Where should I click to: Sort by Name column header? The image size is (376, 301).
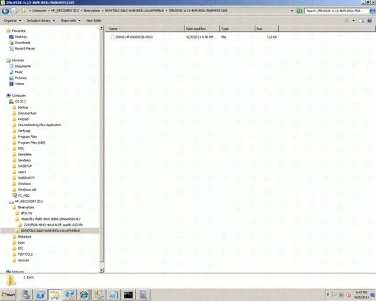[145, 29]
